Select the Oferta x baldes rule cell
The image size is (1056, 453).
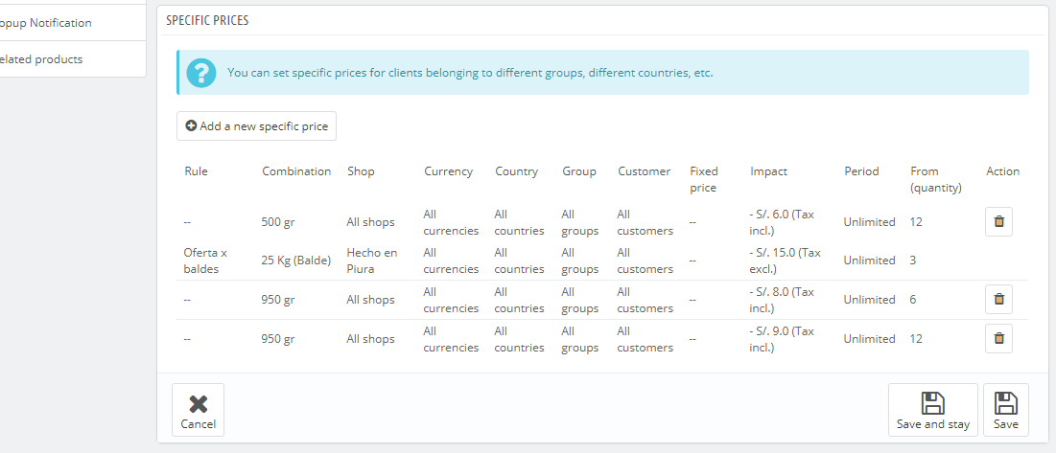pos(205,260)
